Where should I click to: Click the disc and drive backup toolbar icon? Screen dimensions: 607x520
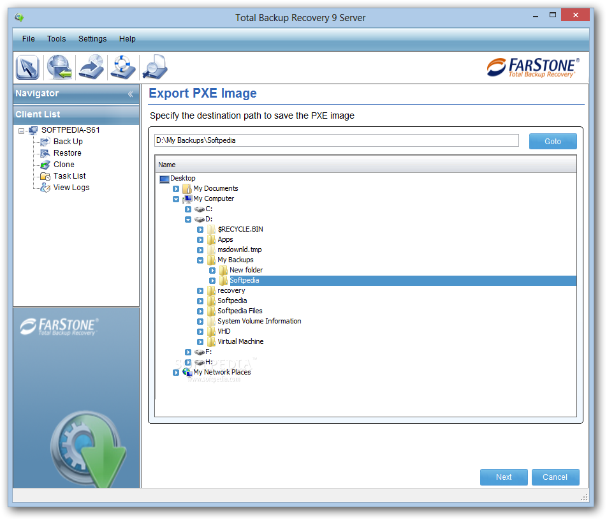tap(91, 67)
